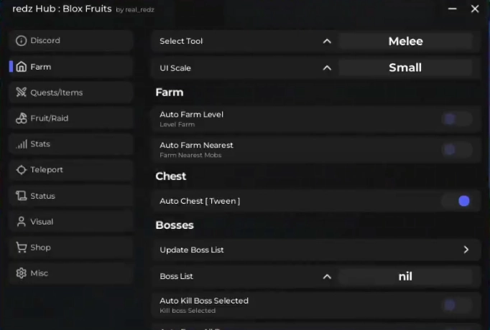The width and height of the screenshot is (490, 330).
Task: Turn on Auto Farm Nearest switch
Action: click(456, 150)
